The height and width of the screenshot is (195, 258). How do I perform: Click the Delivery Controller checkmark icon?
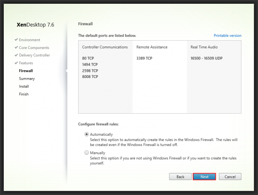point(16,55)
